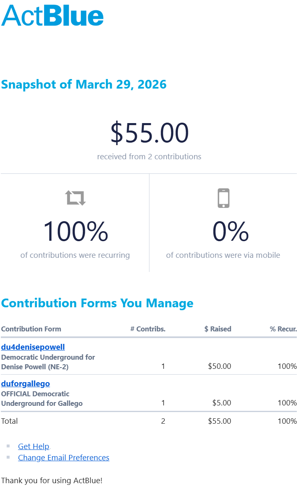Click the Total row label

click(x=10, y=421)
